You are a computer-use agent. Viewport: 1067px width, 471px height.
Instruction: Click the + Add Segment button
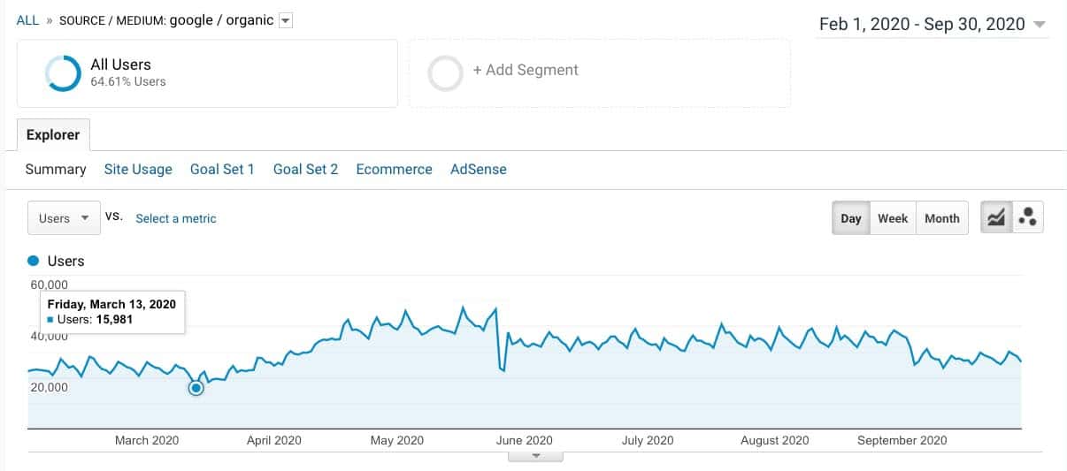pyautogui.click(x=525, y=70)
